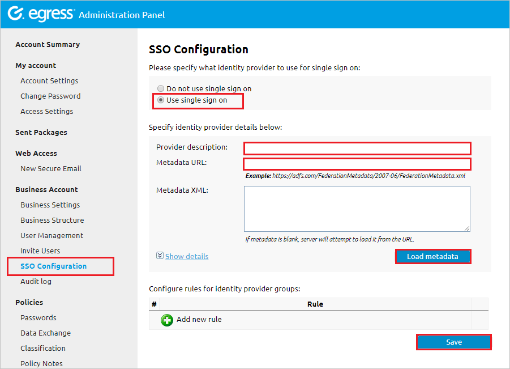Open Sent Packages section
This screenshot has width=510, height=369.
pos(41,133)
